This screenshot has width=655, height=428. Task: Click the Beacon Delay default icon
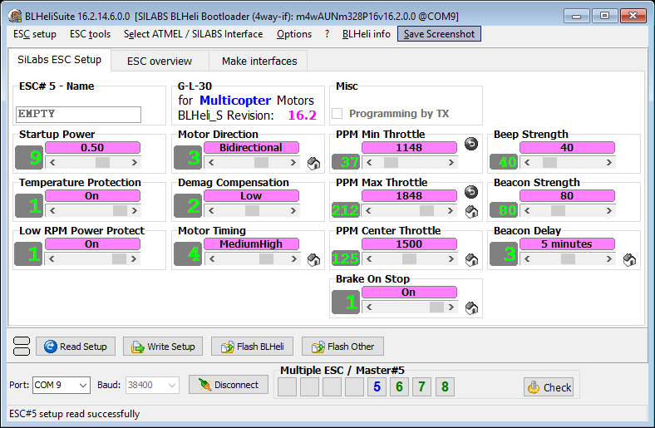(x=629, y=260)
